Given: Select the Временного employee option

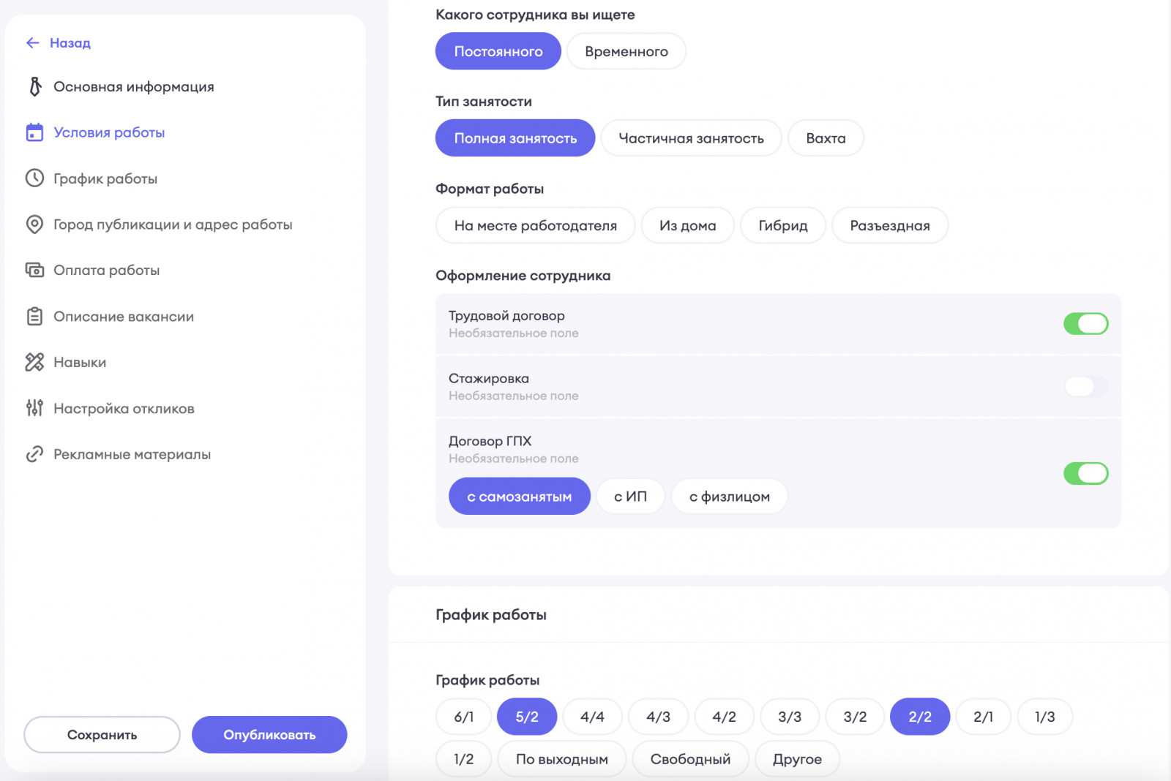Looking at the screenshot, I should pyautogui.click(x=626, y=52).
